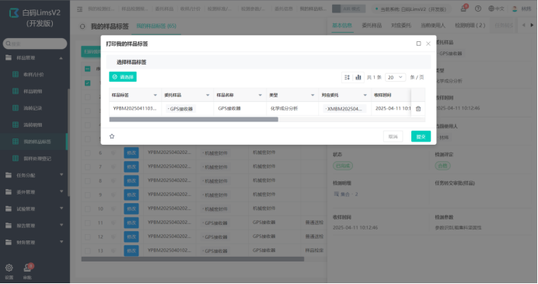Collapse the 样品管理 sidebar group arrow
The image size is (538, 284).
61,58
